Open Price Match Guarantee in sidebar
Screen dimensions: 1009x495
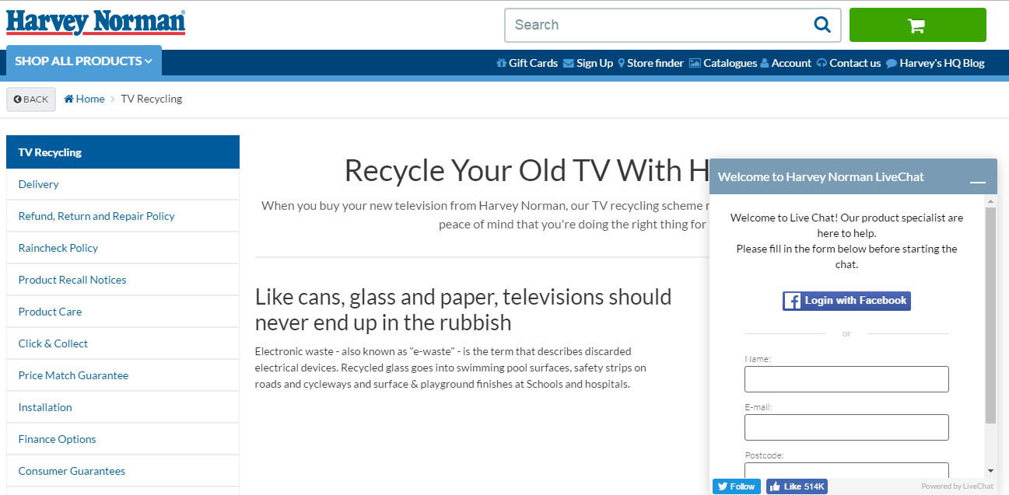point(123,375)
